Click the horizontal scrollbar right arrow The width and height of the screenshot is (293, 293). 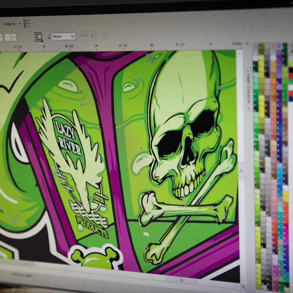click(236, 285)
